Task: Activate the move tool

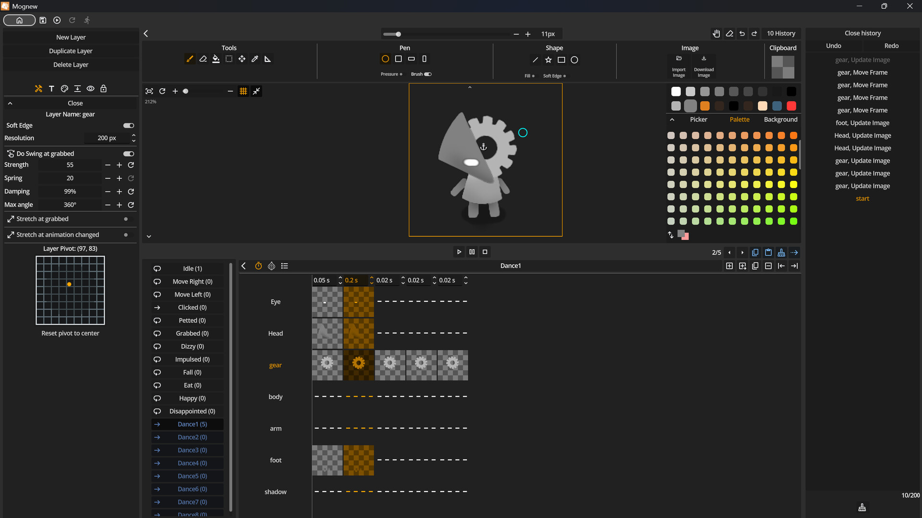Action: [x=242, y=59]
